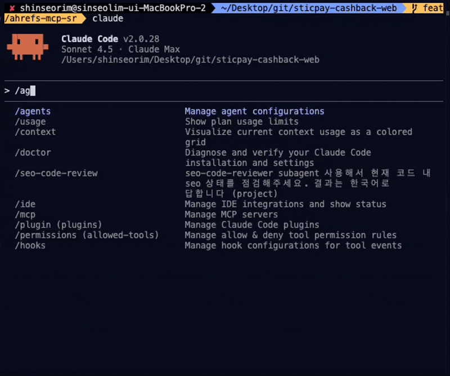This screenshot has width=450, height=376.
Task: Click 'Manage Claude Code plugins' description
Action: click(x=252, y=225)
